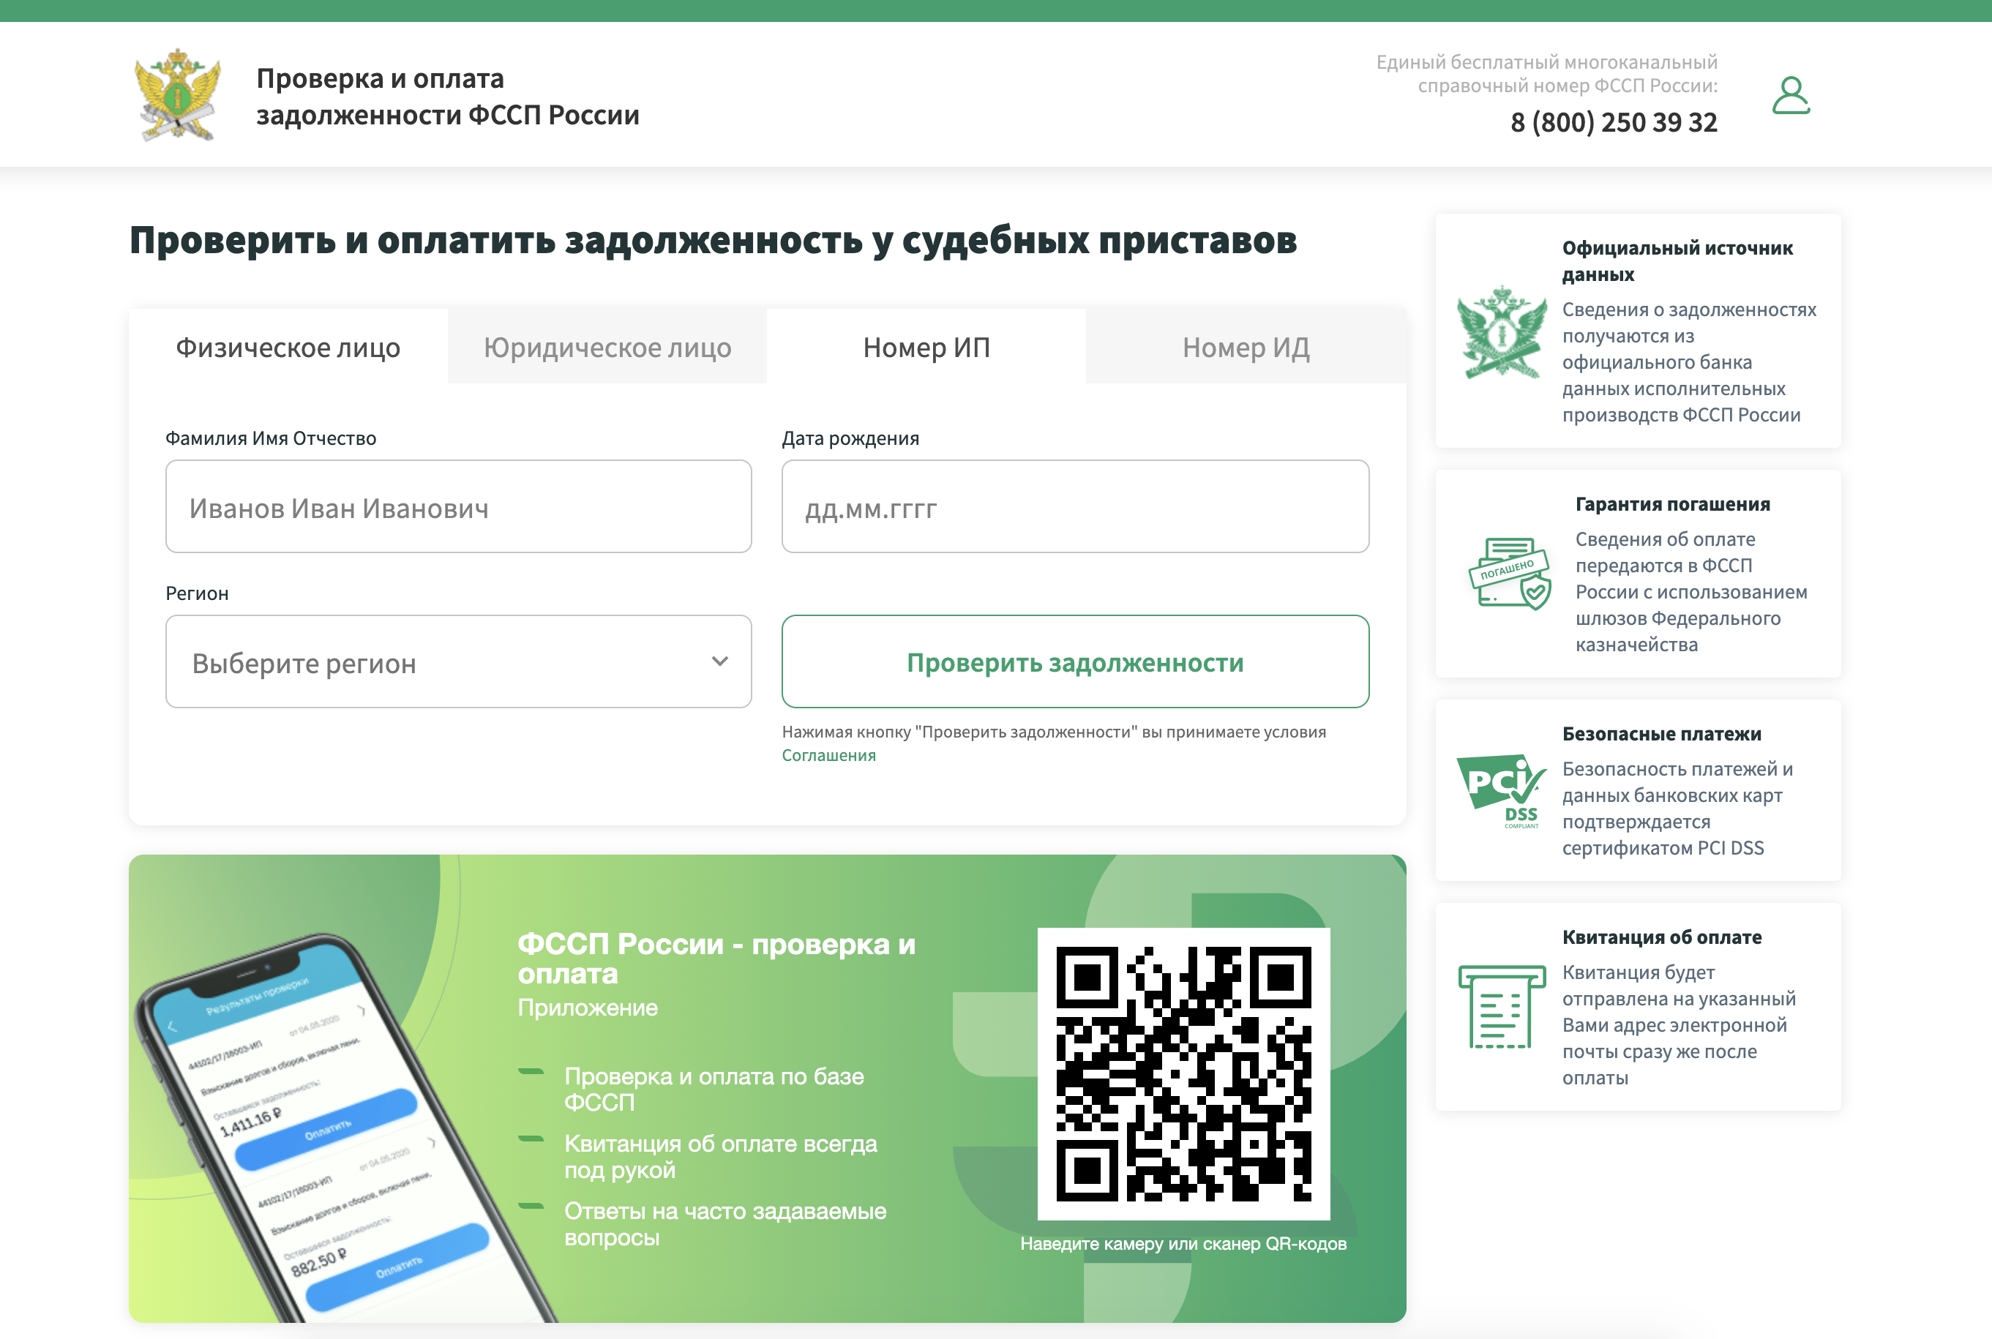Click the 'Квитанция об оплате' heading

[x=1661, y=937]
